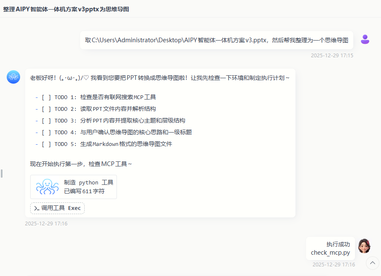Click the blue octopus assistant avatar
This screenshot has width=381, height=276.
13,77
